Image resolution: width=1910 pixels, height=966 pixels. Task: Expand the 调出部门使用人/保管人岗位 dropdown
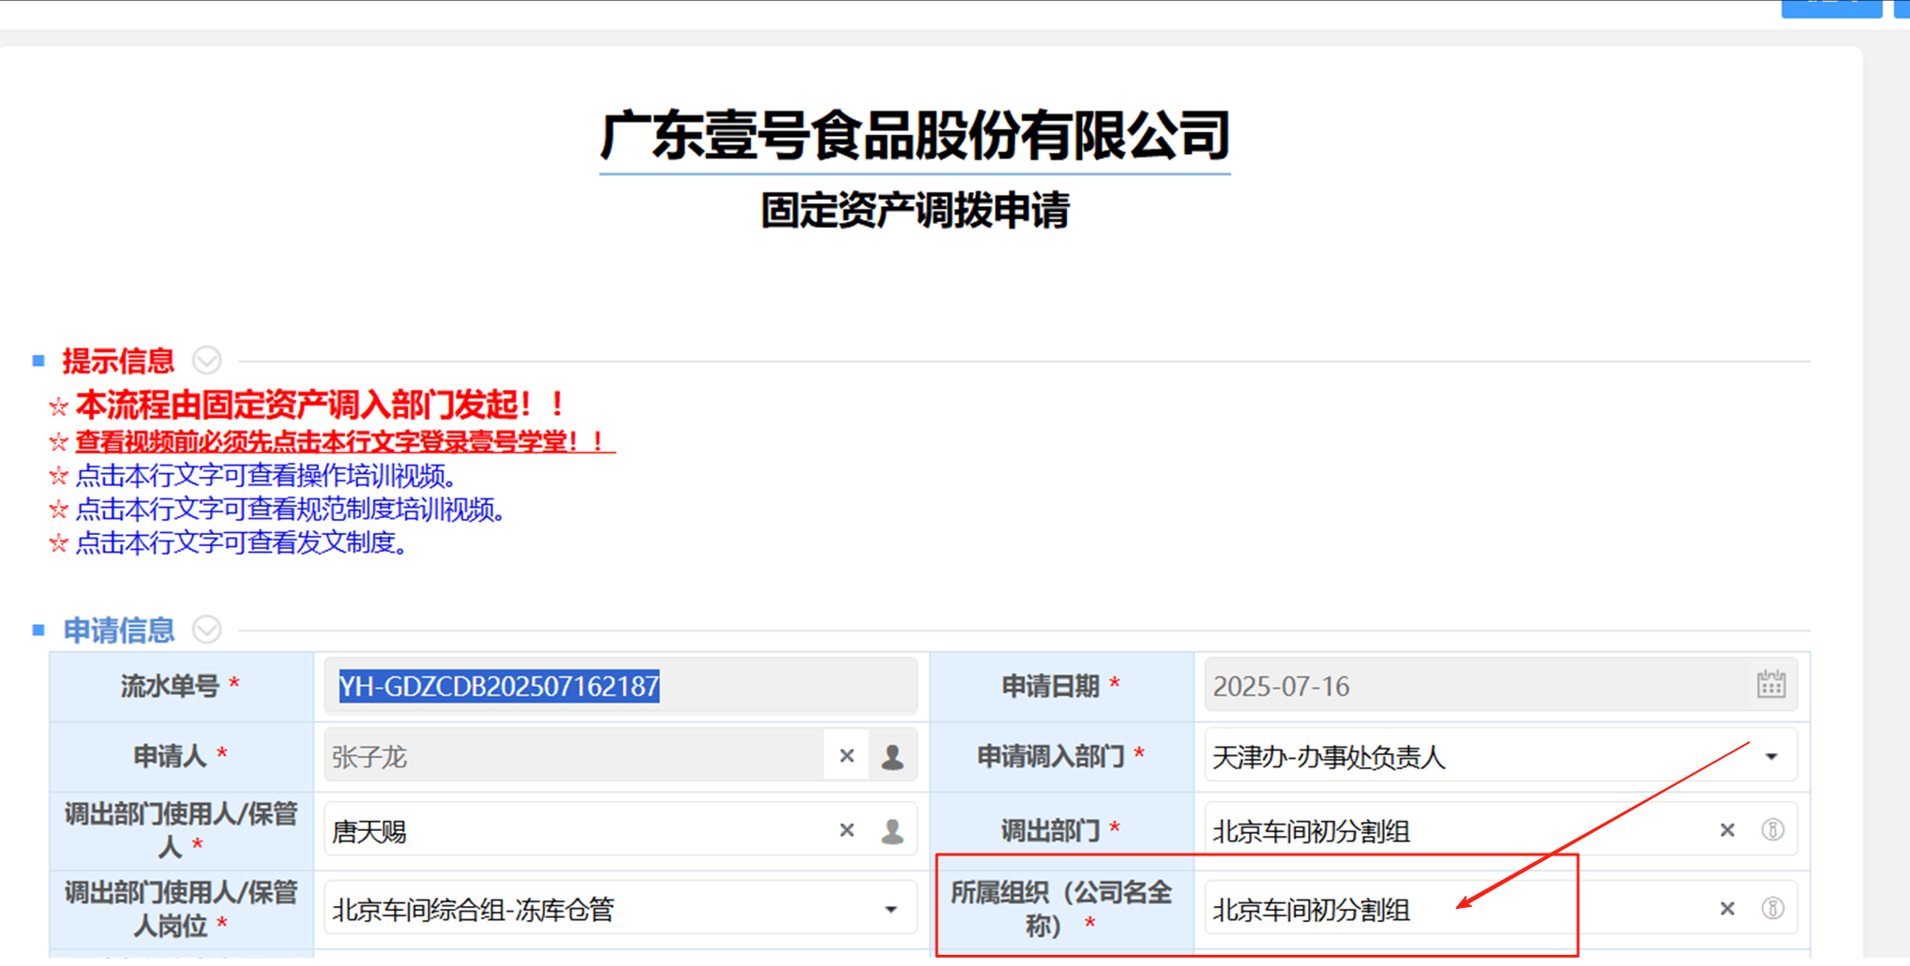(x=891, y=910)
